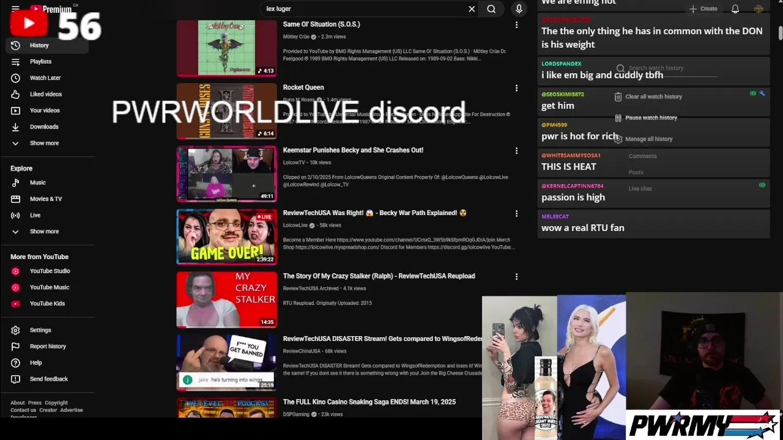Open options for My Crazy Stalker video
783x440 pixels.
point(516,277)
